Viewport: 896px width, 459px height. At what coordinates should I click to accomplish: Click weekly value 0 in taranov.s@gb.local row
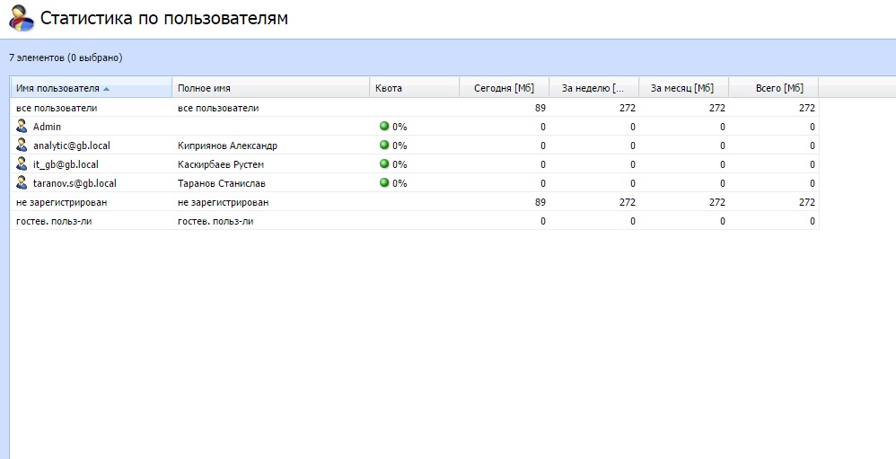(x=633, y=183)
